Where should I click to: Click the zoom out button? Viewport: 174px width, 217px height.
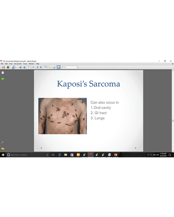click(38, 67)
